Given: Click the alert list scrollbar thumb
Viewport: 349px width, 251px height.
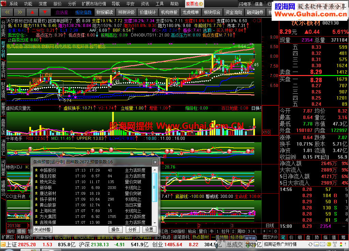Looking at the screenshot, I should click(x=154, y=187).
